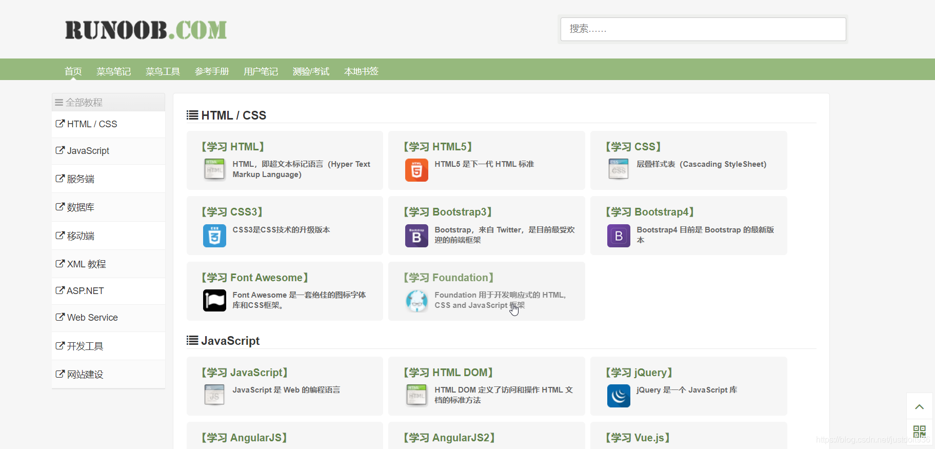Open the 【学习 CSS】 title link
The width and height of the screenshot is (935, 449).
pyautogui.click(x=633, y=147)
